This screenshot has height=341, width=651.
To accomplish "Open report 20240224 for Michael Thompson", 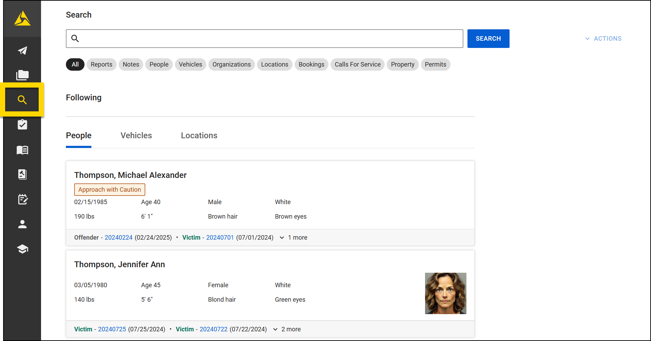I will pyautogui.click(x=119, y=238).
